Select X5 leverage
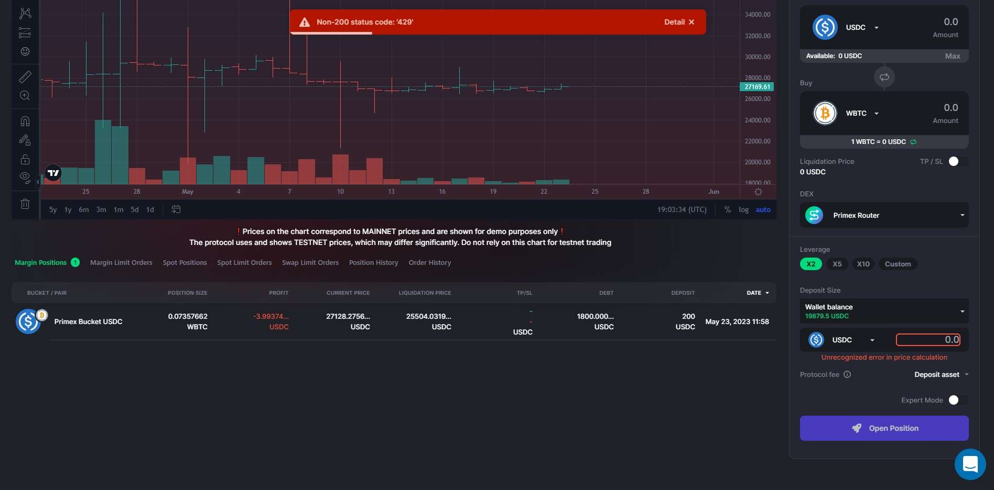994x490 pixels. [x=837, y=264]
